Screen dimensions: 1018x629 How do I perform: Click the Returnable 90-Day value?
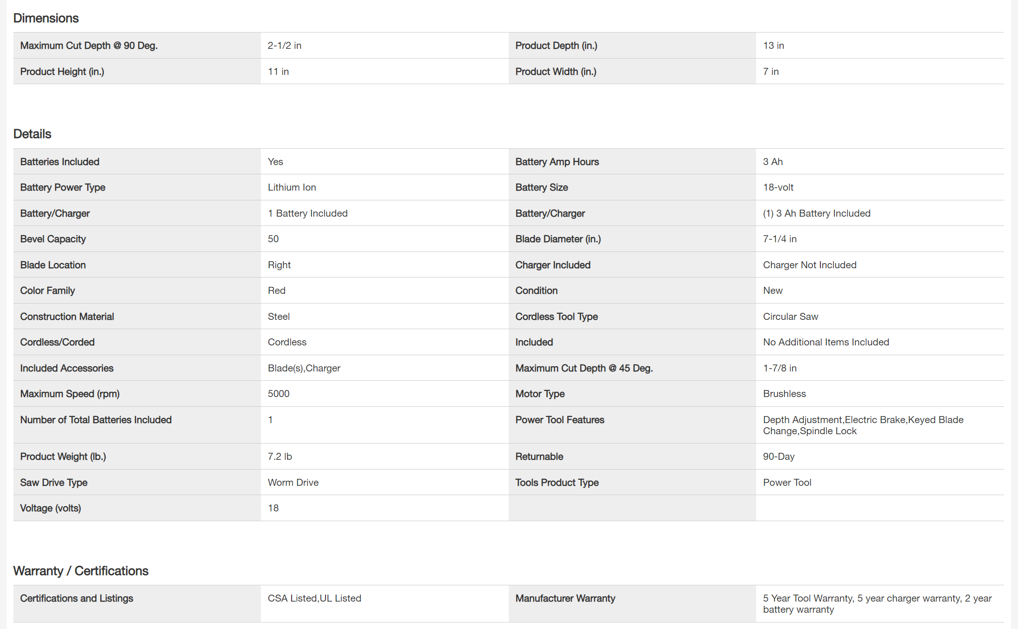point(778,457)
